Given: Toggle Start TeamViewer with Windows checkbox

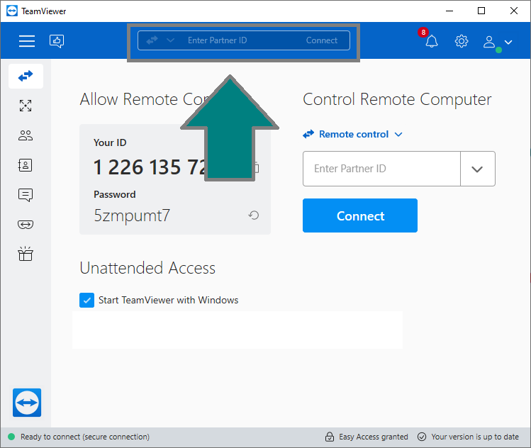Looking at the screenshot, I should pyautogui.click(x=87, y=301).
